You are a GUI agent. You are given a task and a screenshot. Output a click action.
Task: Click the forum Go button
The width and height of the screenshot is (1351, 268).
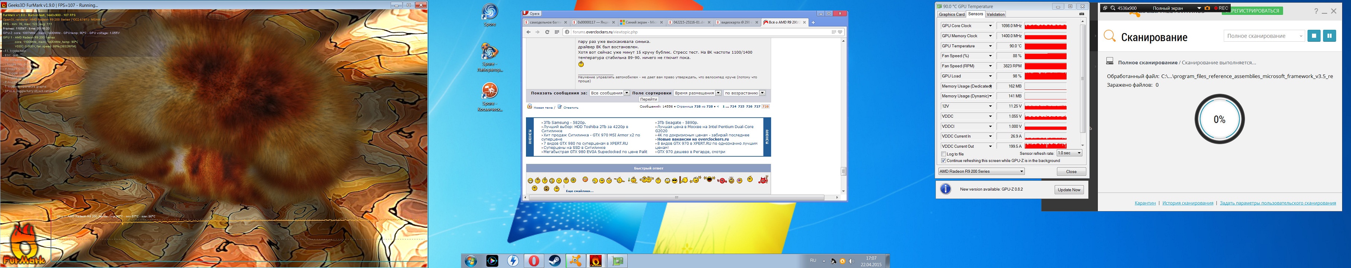[x=648, y=99]
